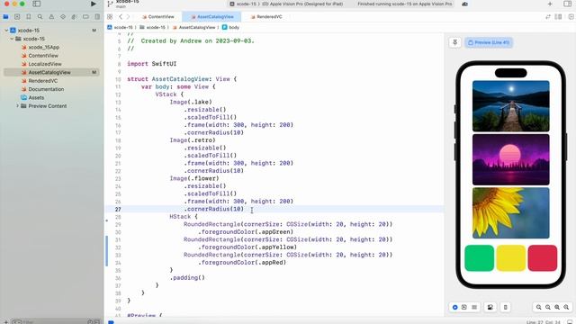Image resolution: width=576 pixels, height=324 pixels.
Task: Open the preview device picker
Action: click(x=506, y=308)
